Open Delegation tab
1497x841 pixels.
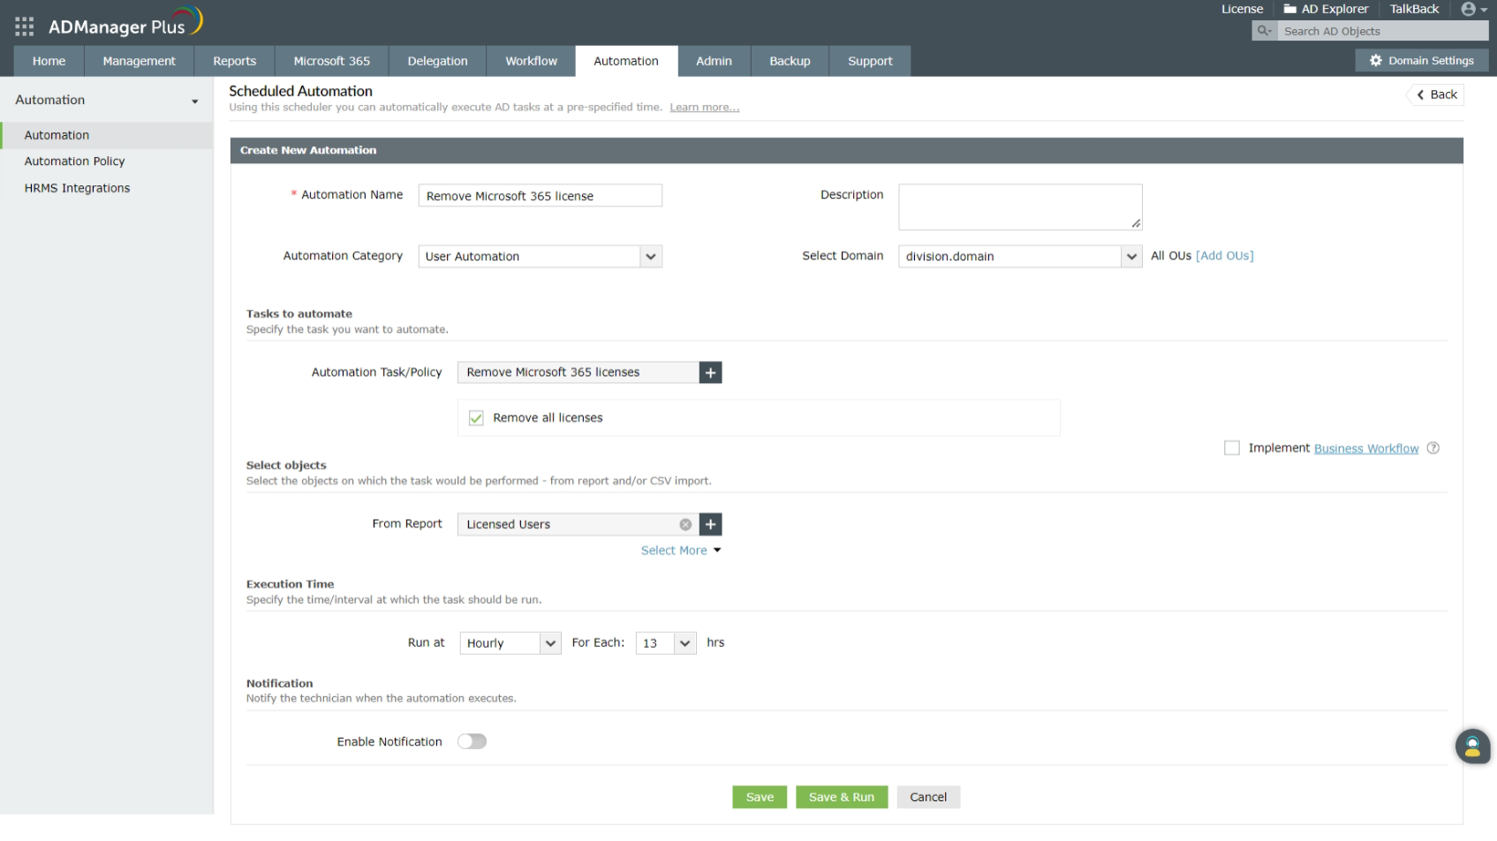(438, 61)
